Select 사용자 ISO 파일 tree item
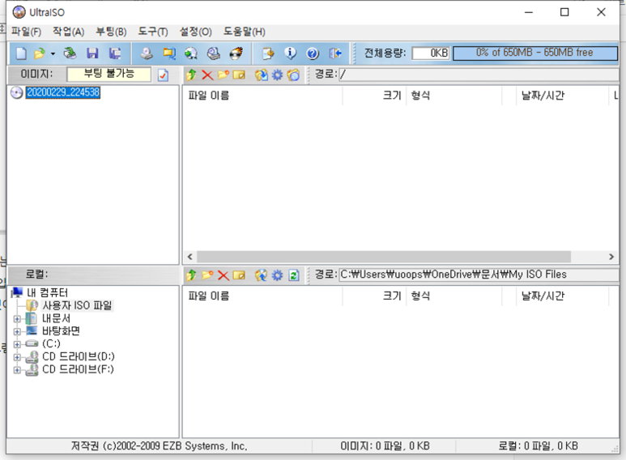The height and width of the screenshot is (460, 626). click(x=78, y=305)
